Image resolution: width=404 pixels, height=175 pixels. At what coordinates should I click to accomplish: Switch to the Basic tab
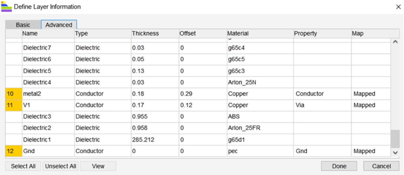tap(23, 25)
